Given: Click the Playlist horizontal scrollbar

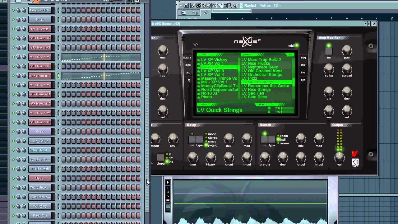Looking at the screenshot, I should (x=232, y=11).
